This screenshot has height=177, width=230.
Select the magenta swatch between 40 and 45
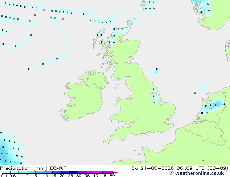[98, 172]
